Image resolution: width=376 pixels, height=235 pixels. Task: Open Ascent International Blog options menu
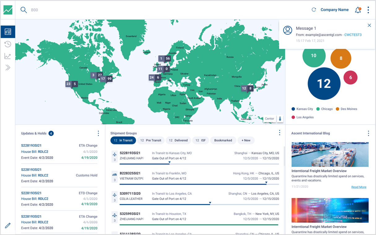tap(368, 133)
